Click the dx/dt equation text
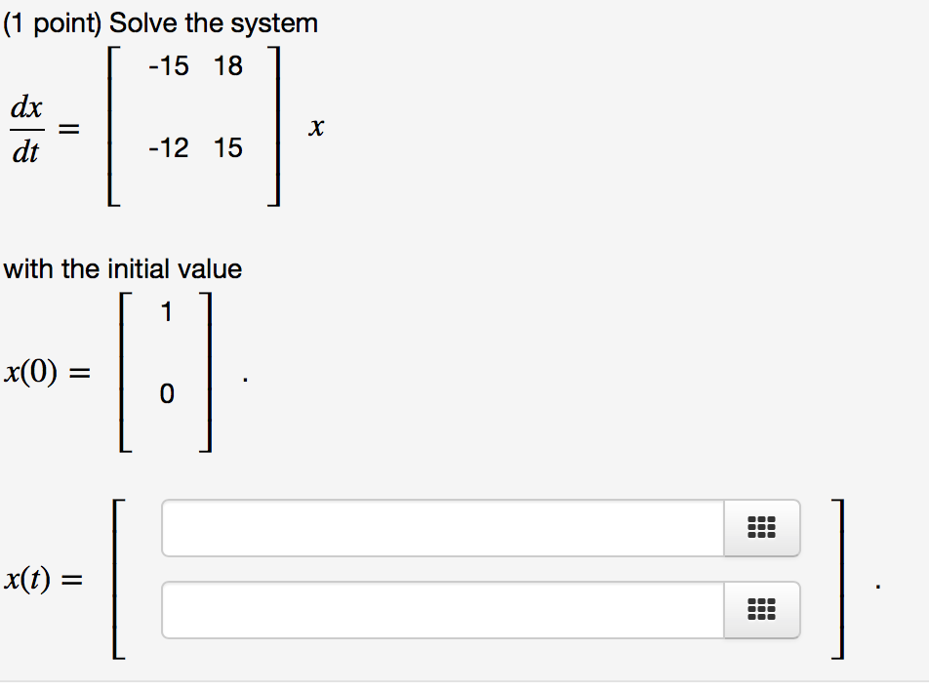Screen dimensions: 929x693 click(26, 128)
